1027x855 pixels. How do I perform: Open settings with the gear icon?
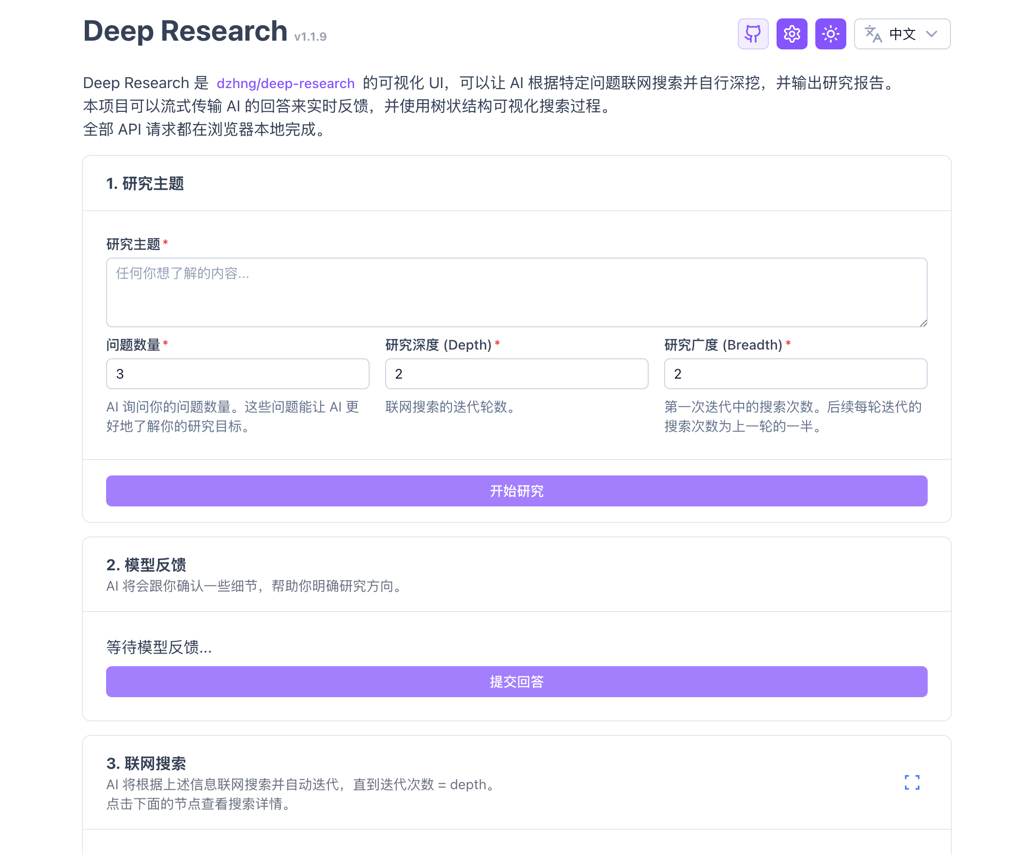791,34
